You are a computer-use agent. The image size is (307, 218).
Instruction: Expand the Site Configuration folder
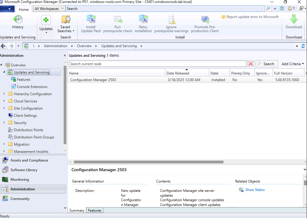point(4,108)
